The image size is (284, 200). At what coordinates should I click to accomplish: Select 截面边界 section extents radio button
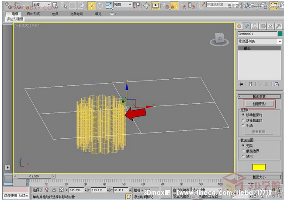coord(243,151)
